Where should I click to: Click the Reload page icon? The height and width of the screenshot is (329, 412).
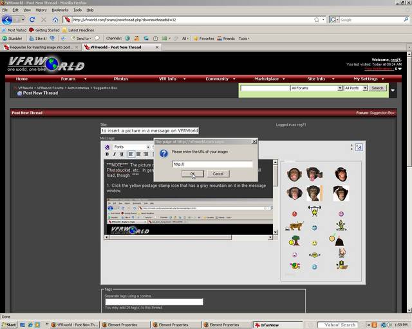coord(32,20)
